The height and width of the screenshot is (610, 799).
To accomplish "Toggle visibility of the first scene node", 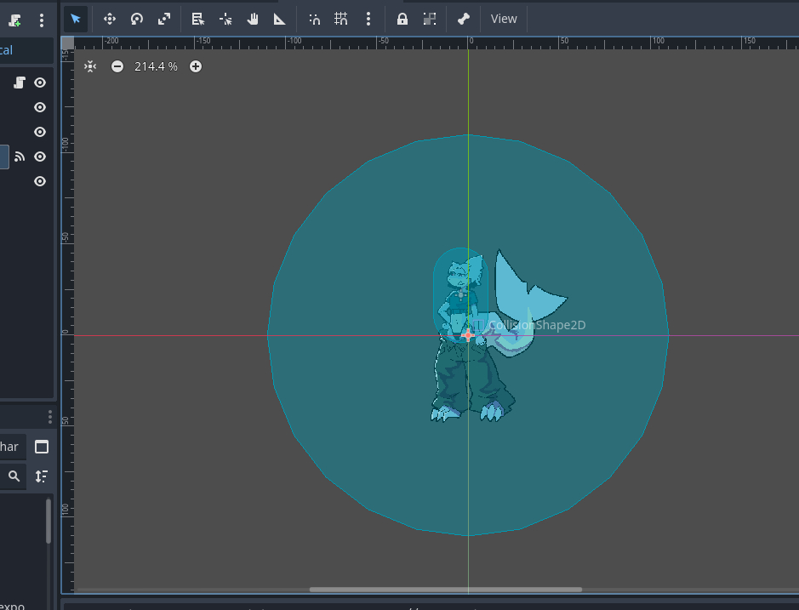I will (x=39, y=83).
